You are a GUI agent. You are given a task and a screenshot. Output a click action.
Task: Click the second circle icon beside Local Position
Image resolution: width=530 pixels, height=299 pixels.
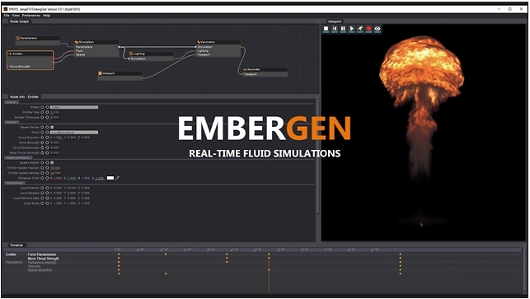coord(47,188)
